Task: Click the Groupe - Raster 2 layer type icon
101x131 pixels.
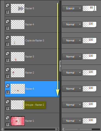Action: click(x=8, y=102)
